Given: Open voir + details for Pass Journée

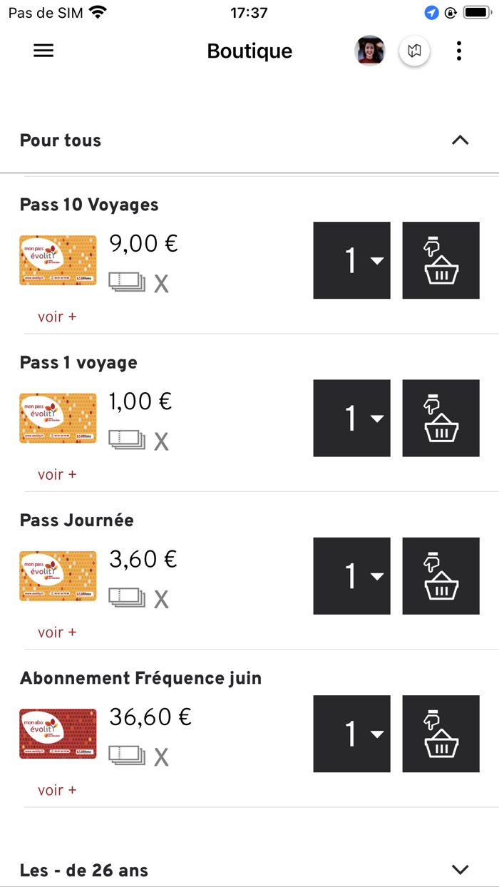Looking at the screenshot, I should click(x=57, y=632).
